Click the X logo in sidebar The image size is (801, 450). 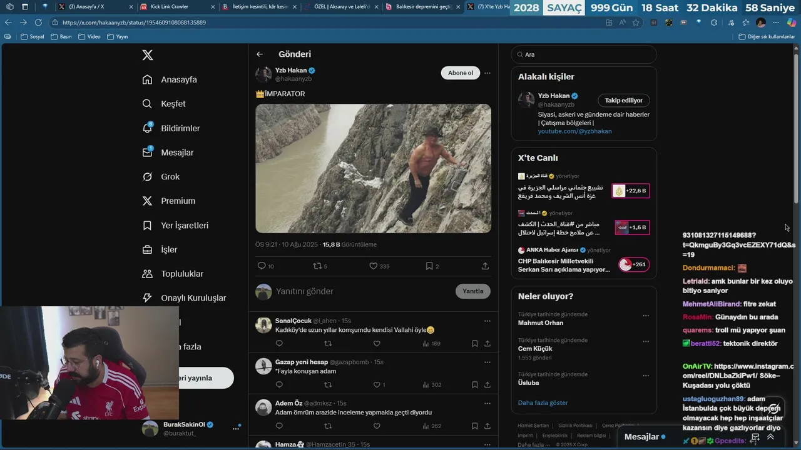click(x=148, y=55)
